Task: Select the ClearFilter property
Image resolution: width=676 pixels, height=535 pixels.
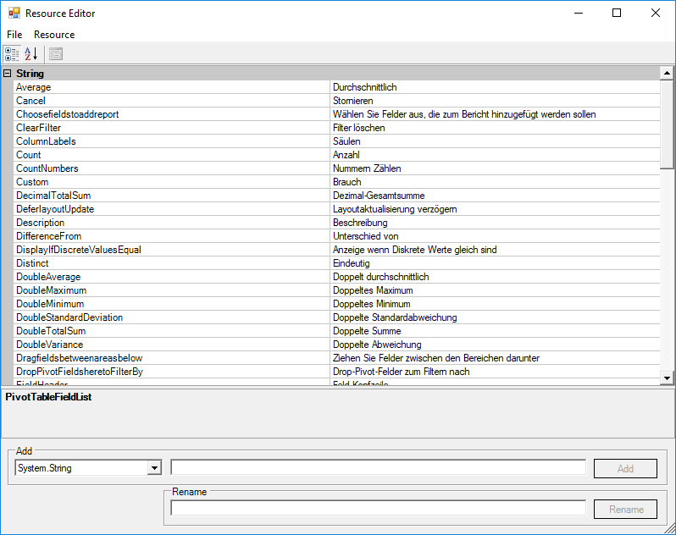Action: click(172, 128)
